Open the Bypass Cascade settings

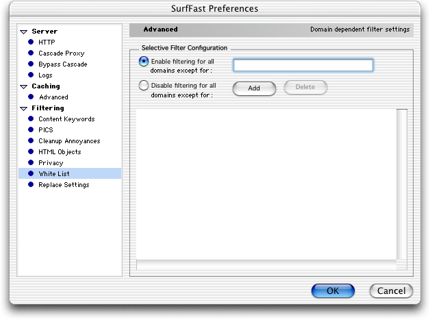63,64
